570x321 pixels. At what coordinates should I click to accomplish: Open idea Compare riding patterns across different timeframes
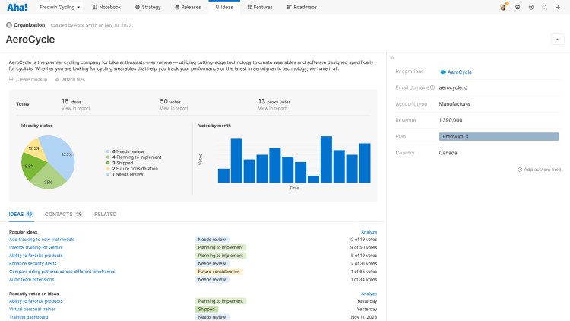tap(62, 272)
